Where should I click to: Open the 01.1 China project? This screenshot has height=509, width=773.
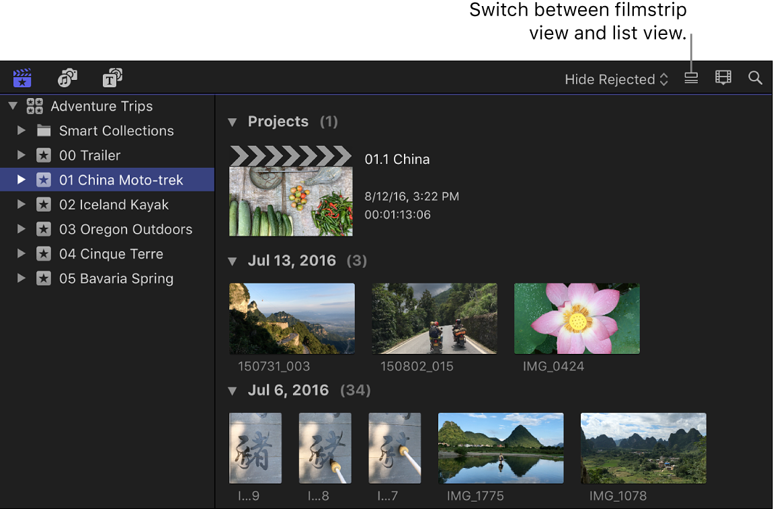click(290, 190)
